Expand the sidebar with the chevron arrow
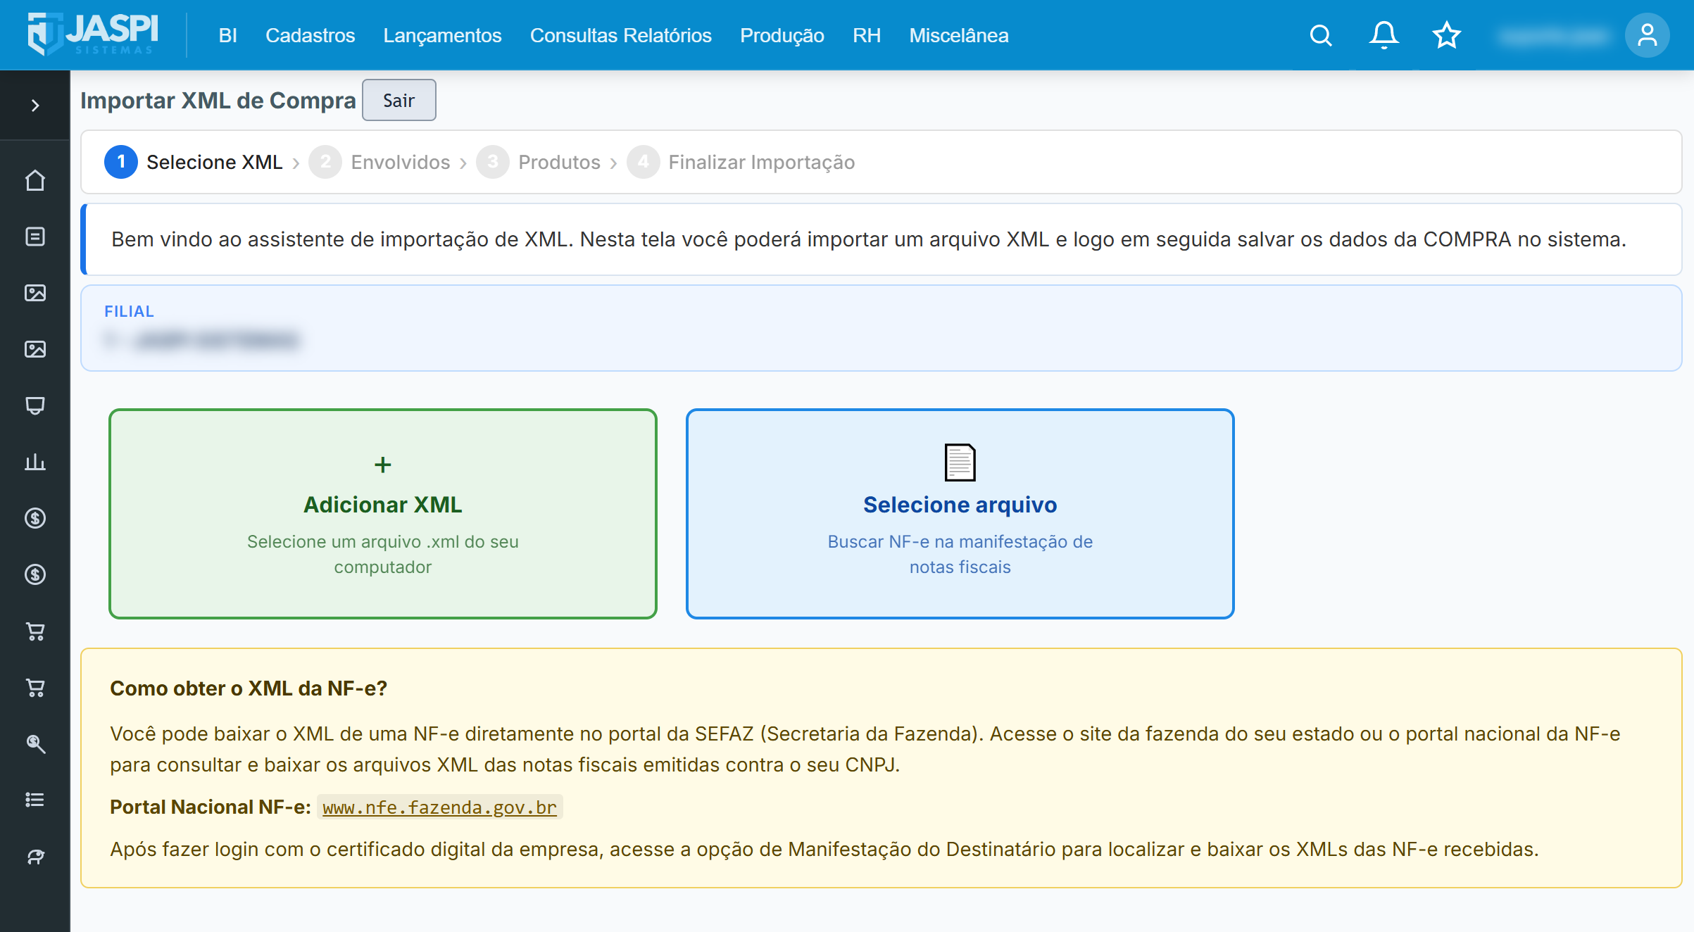Screen dimensions: 1694x932 coord(35,106)
